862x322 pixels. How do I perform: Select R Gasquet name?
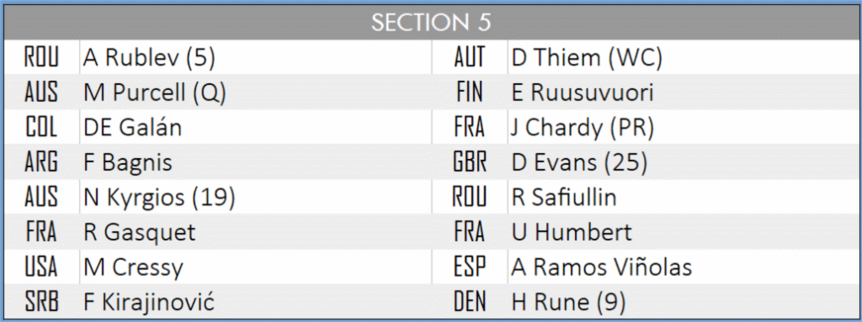(140, 232)
